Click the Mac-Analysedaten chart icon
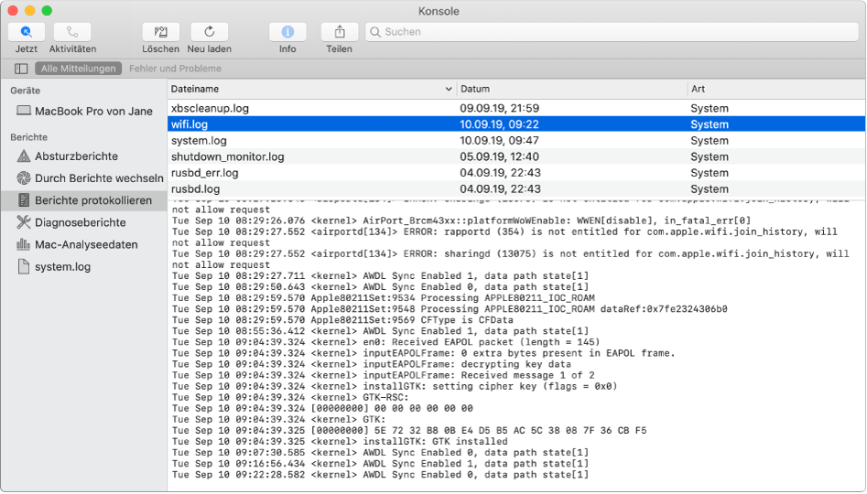The width and height of the screenshot is (867, 494). coord(23,244)
